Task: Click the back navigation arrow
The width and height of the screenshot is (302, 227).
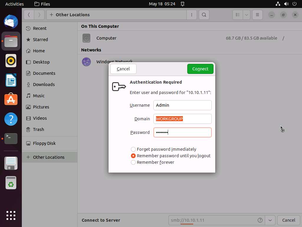Action: (x=29, y=15)
